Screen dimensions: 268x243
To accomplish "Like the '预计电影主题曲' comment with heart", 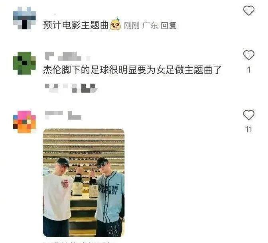I will [249, 10].
